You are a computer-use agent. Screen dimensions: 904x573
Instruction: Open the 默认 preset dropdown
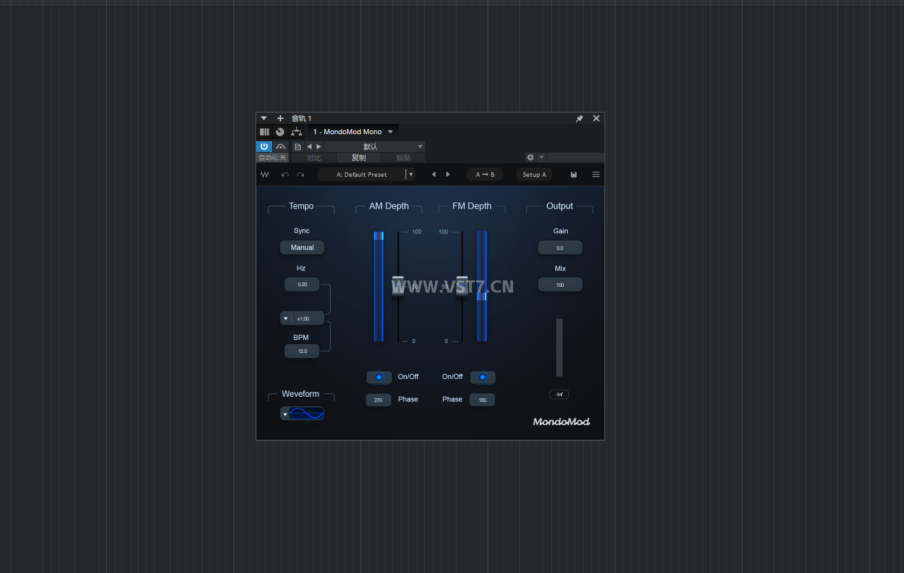(x=375, y=146)
